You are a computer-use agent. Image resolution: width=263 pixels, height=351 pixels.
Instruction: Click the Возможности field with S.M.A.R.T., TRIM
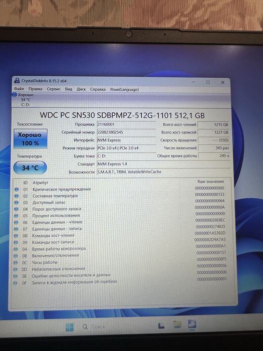coord(164,172)
